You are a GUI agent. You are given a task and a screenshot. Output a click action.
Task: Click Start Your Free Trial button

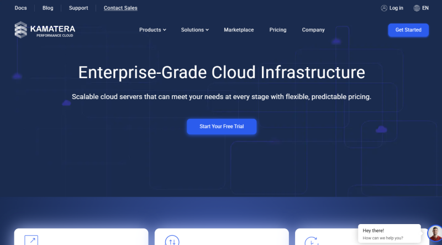coord(222,127)
